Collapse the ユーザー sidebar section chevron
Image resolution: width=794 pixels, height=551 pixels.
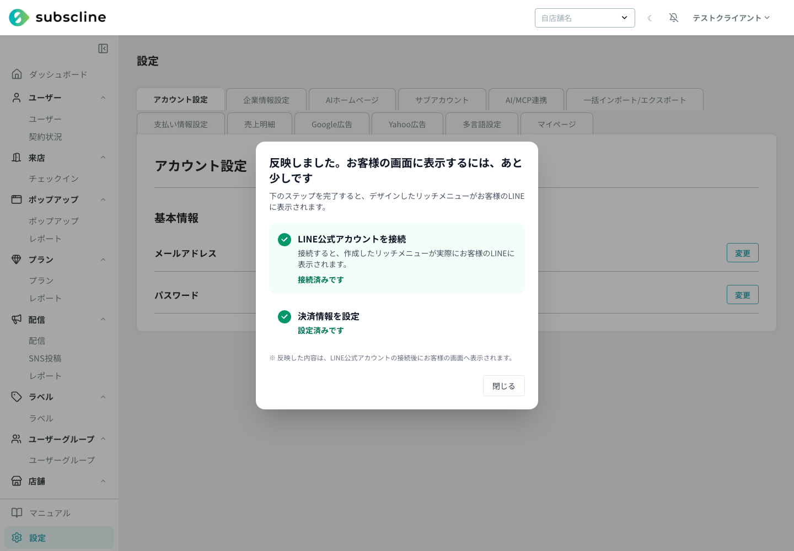point(103,98)
